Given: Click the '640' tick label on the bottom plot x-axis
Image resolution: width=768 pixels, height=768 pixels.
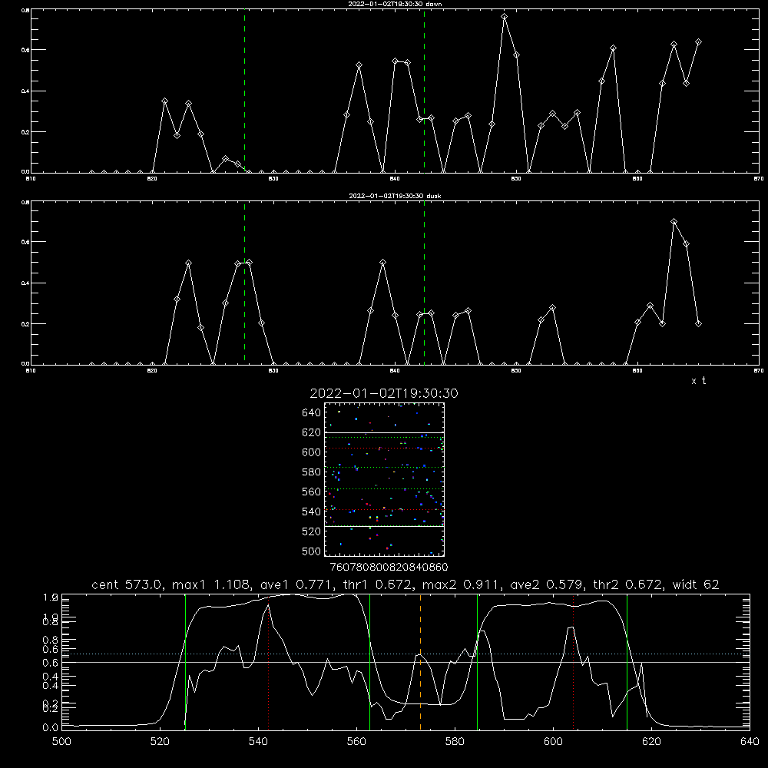Looking at the screenshot, I should pos(750,742).
